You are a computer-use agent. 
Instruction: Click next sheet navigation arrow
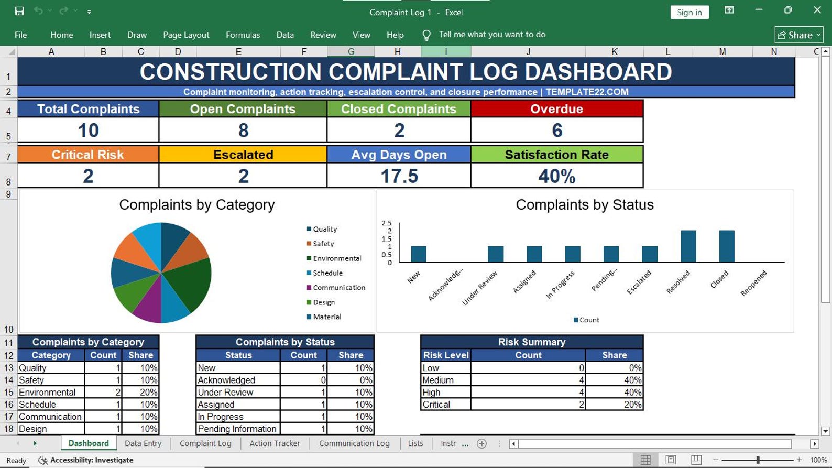point(35,443)
